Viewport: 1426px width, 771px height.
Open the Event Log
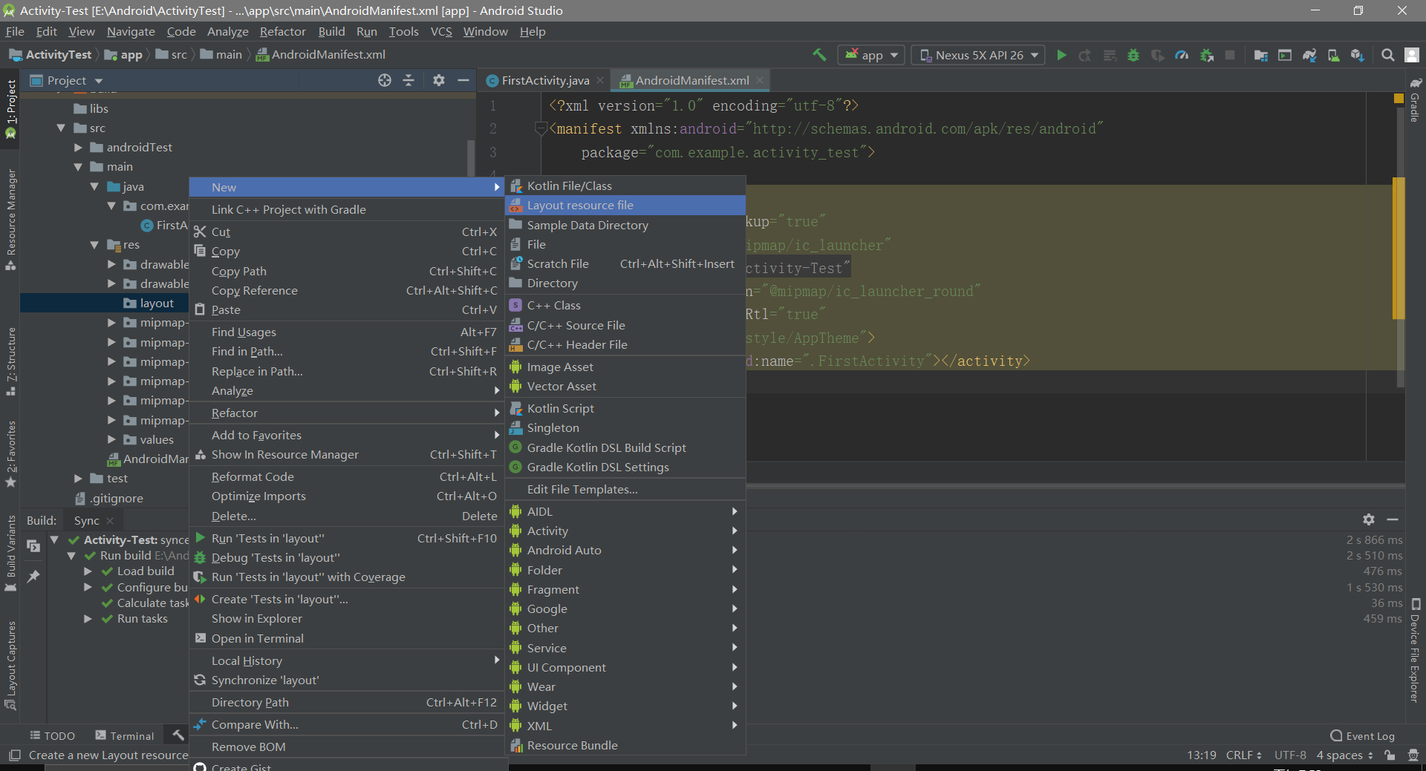(x=1362, y=735)
